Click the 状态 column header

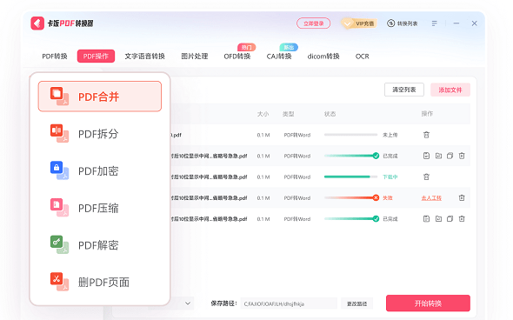(330, 114)
